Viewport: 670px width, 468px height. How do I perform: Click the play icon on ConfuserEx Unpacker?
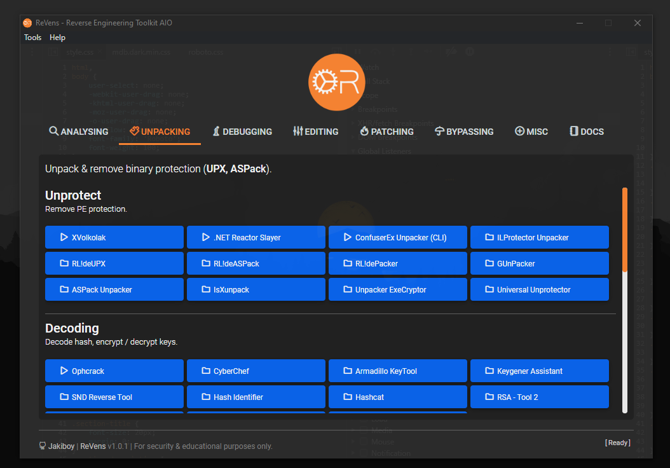pyautogui.click(x=347, y=237)
